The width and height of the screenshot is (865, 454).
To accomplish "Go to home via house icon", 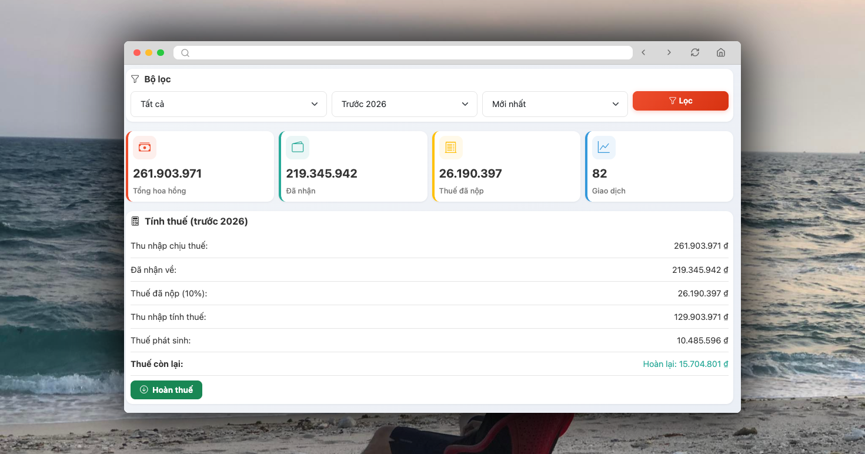I will coord(721,53).
